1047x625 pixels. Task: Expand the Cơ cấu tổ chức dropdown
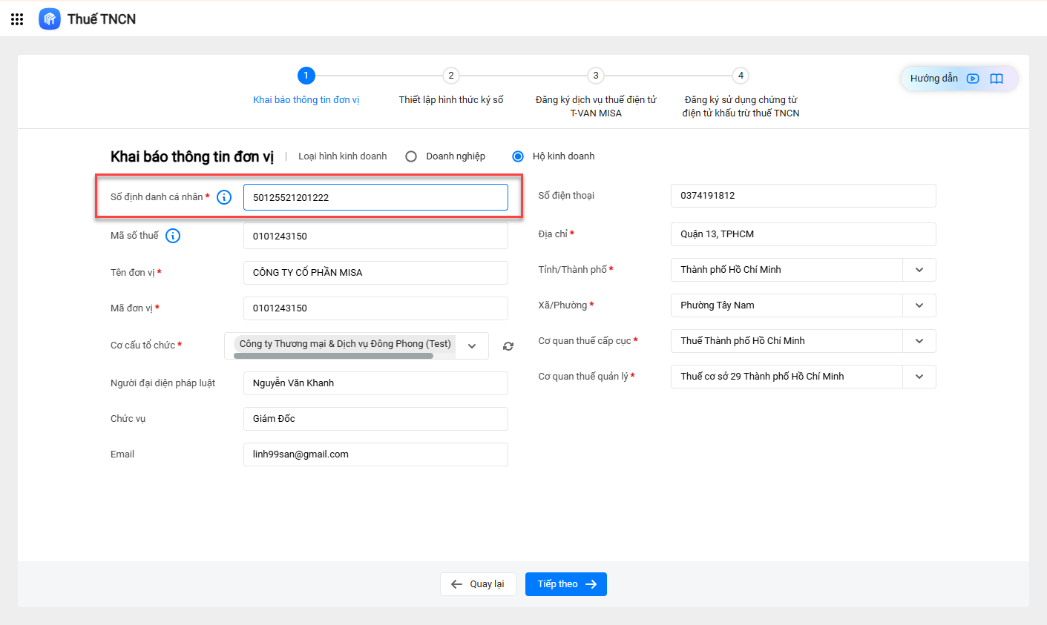coord(472,346)
